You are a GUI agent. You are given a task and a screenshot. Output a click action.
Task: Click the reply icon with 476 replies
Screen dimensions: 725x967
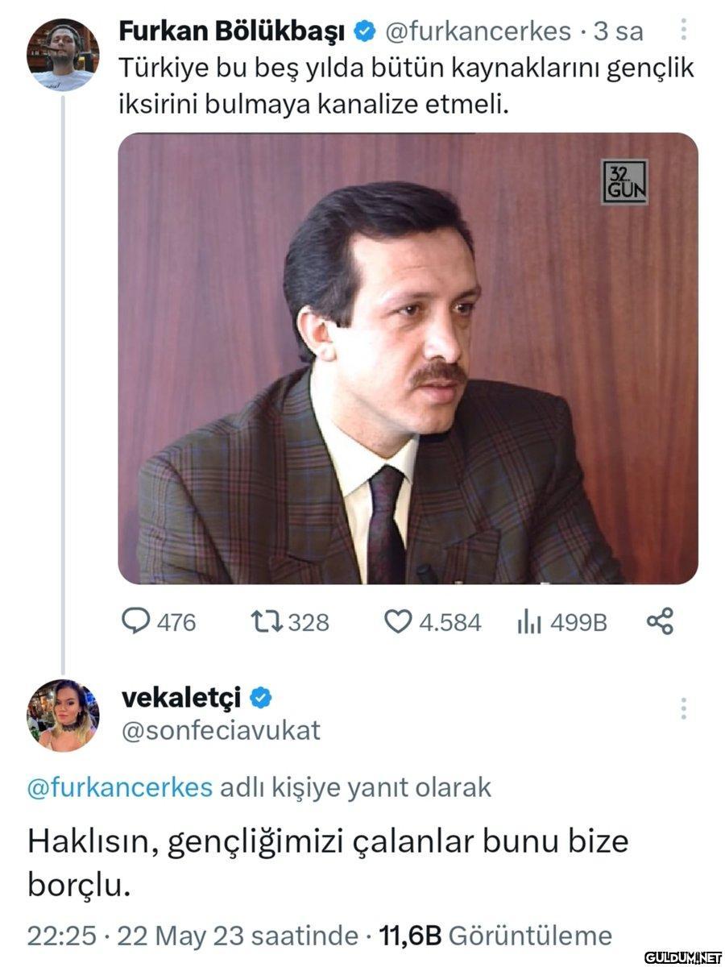pos(135,622)
